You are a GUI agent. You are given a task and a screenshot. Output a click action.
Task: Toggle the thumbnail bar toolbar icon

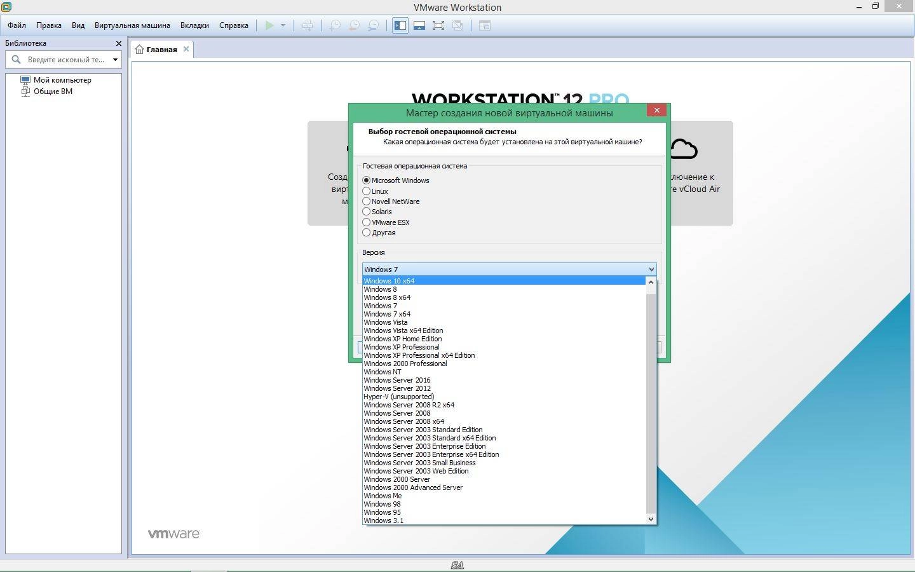click(419, 25)
